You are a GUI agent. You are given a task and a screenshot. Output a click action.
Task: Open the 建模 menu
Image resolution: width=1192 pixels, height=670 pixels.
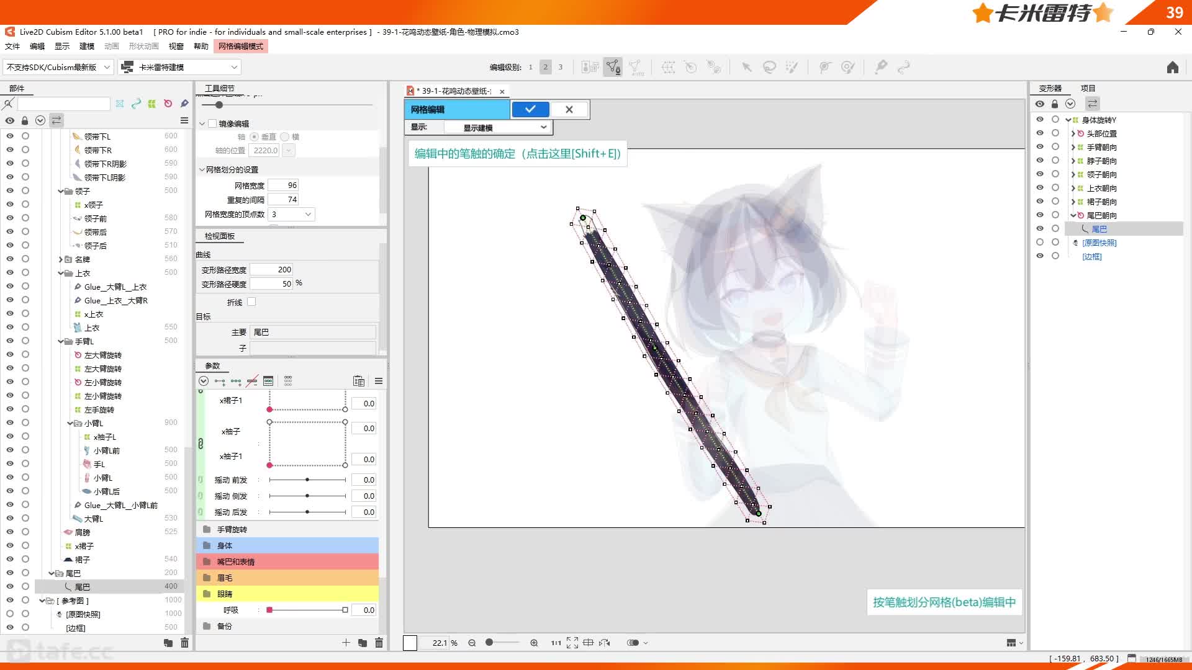[x=87, y=46]
